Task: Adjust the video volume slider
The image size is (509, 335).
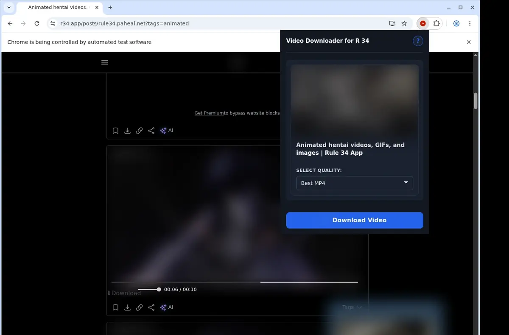Action: (149, 290)
